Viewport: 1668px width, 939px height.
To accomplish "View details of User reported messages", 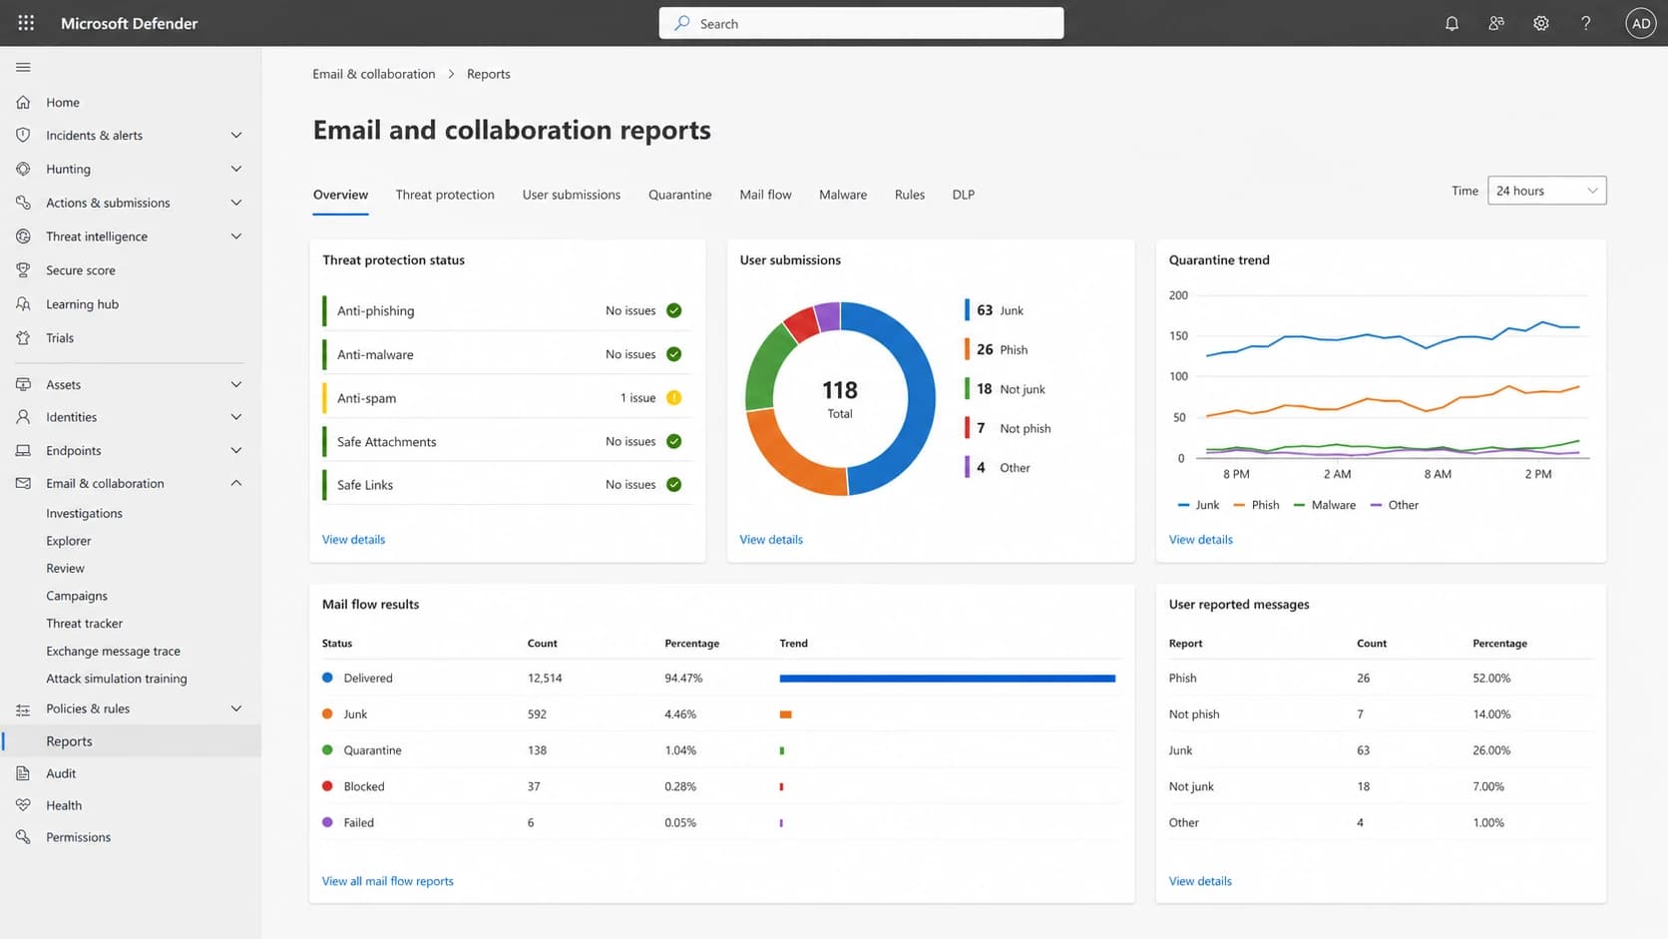I will [1200, 881].
